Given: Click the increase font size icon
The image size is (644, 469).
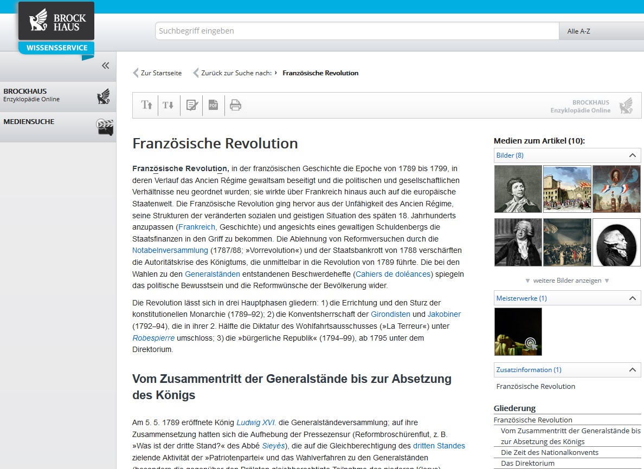Looking at the screenshot, I should point(146,105).
